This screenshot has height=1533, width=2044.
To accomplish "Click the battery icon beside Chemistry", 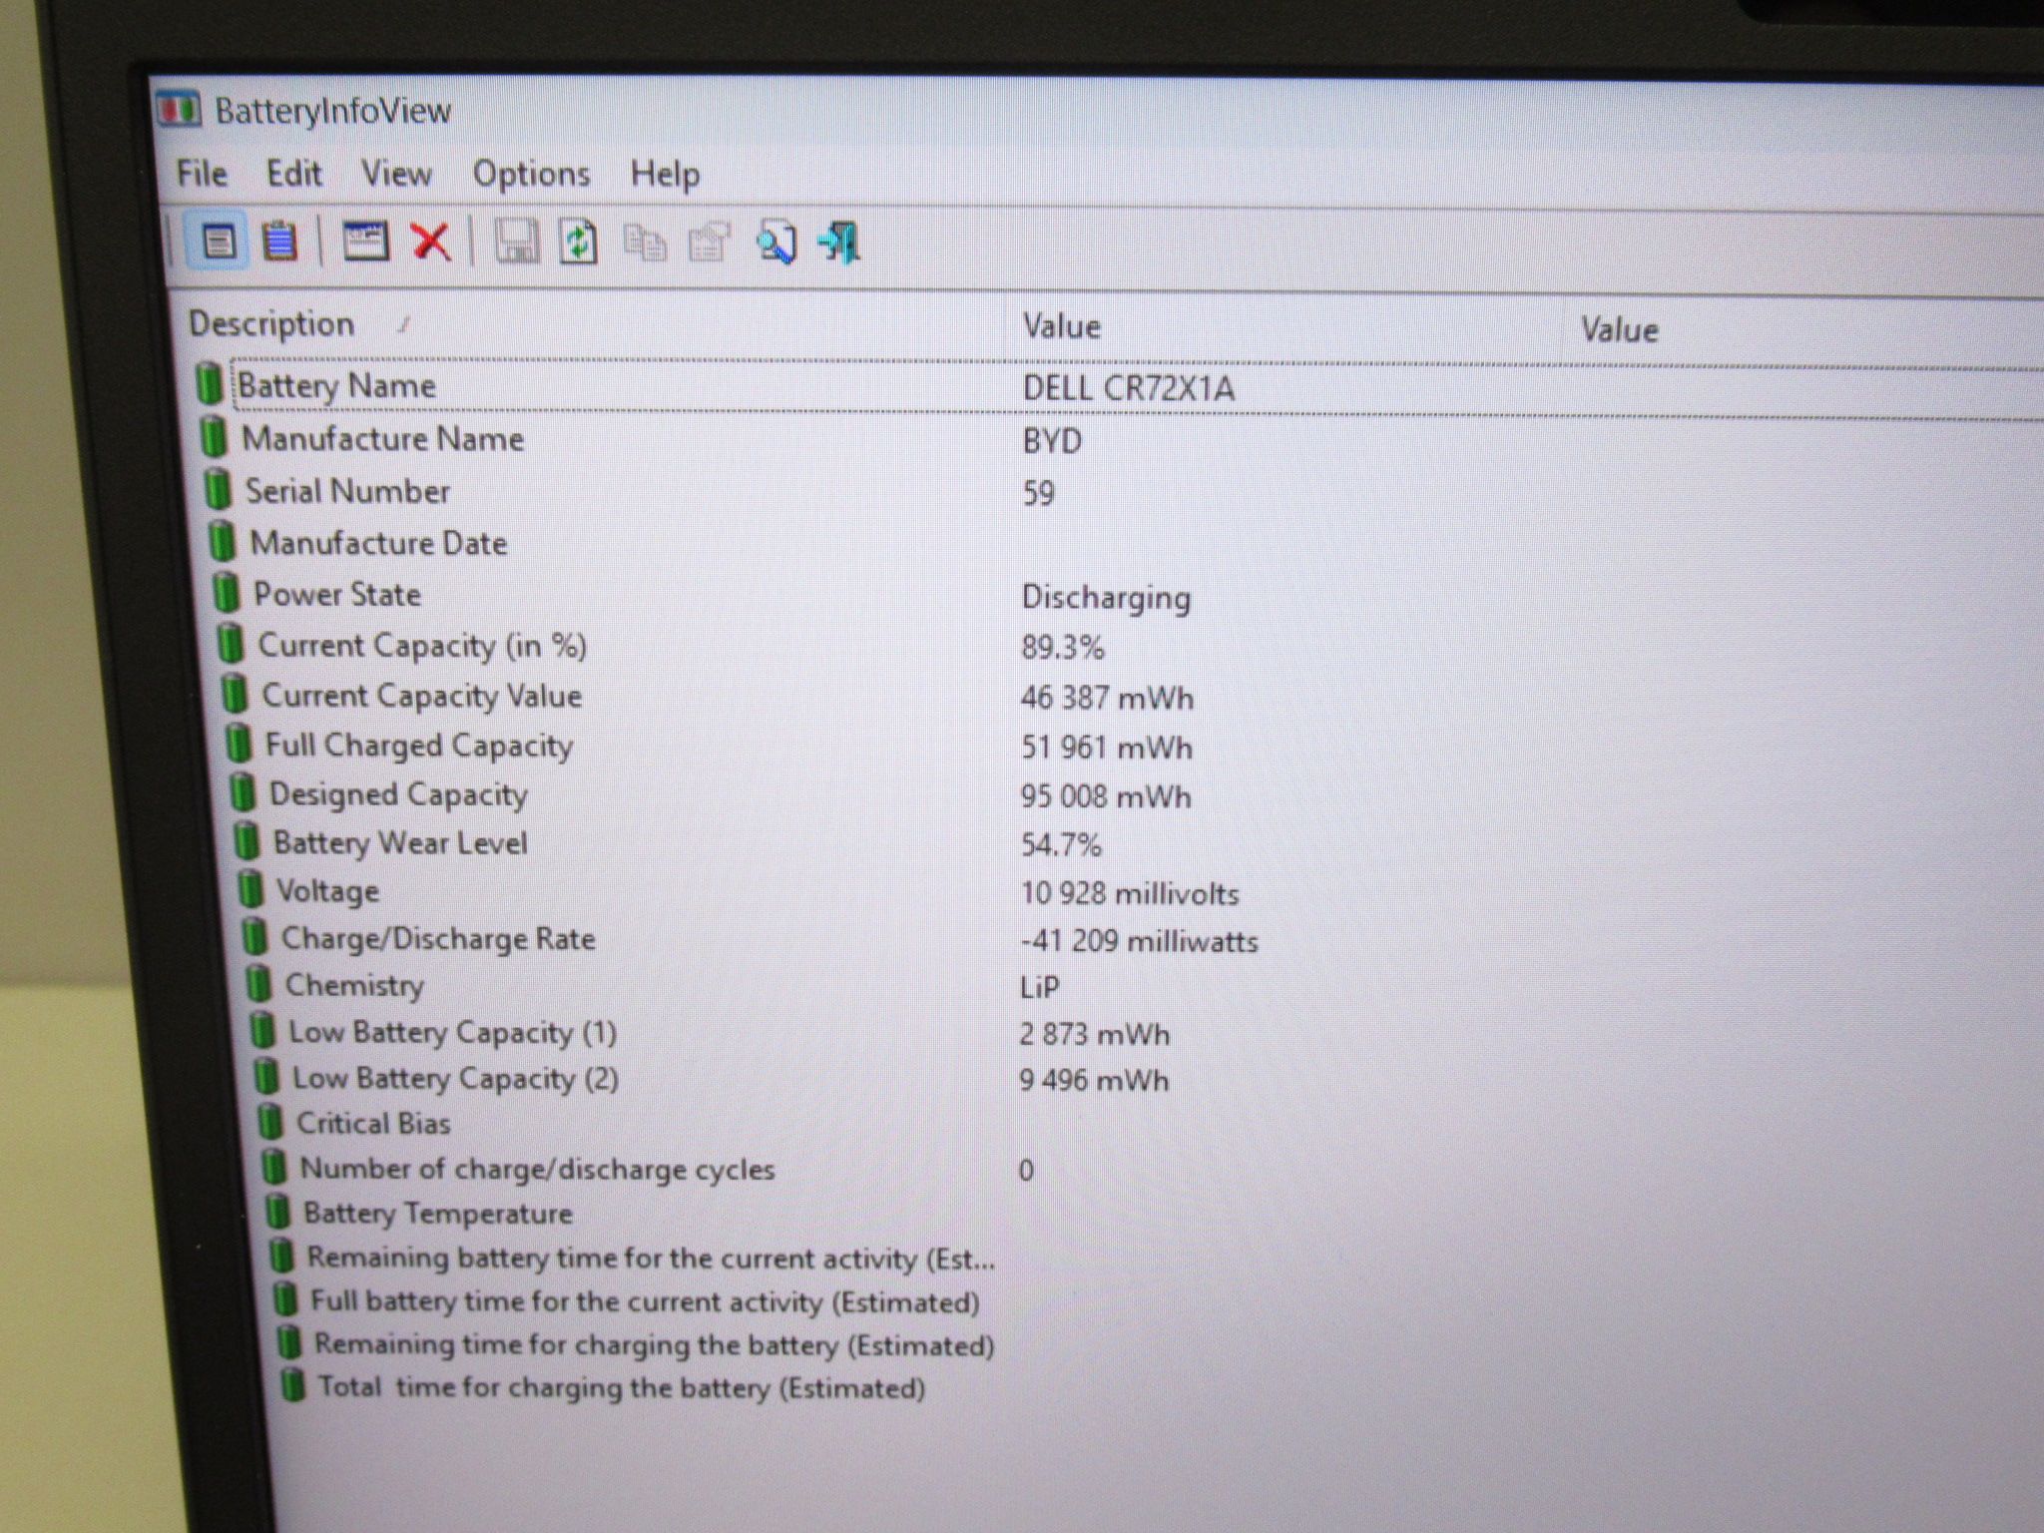I will coord(257,983).
